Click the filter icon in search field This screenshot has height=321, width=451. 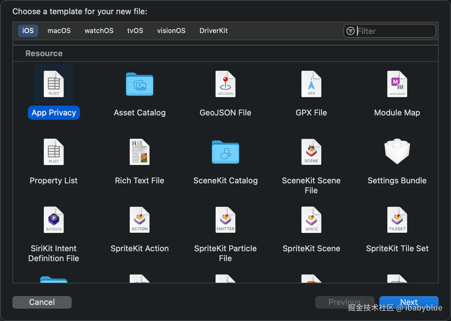click(x=351, y=31)
